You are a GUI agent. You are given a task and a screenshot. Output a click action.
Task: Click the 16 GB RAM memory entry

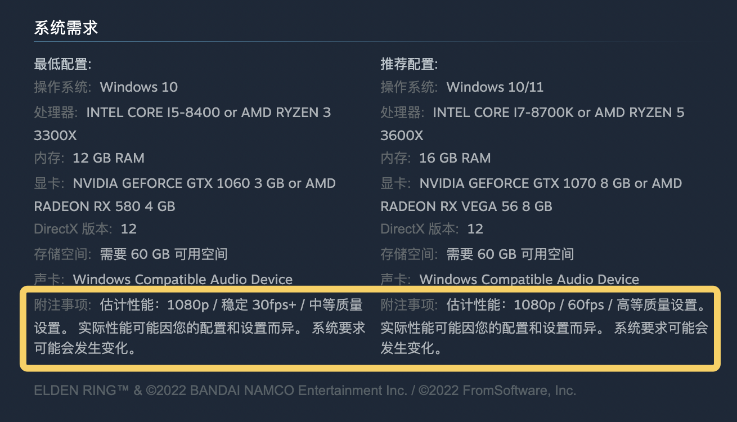tap(455, 158)
